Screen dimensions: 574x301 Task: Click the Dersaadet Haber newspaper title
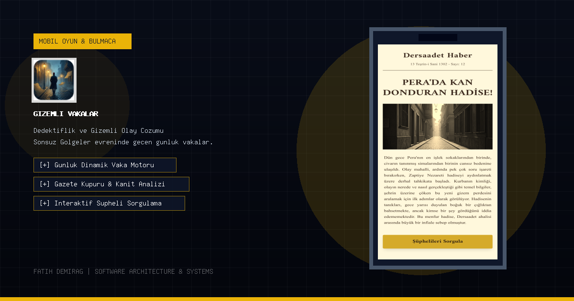(437, 55)
